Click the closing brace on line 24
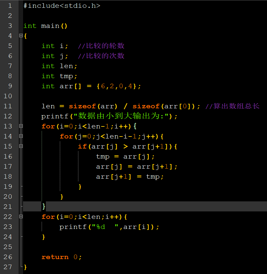 click(x=44, y=237)
